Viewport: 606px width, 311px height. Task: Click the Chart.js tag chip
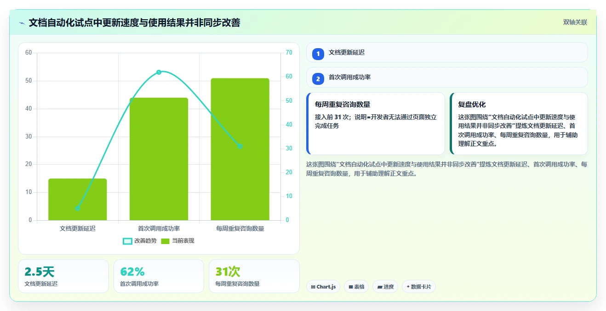click(323, 287)
